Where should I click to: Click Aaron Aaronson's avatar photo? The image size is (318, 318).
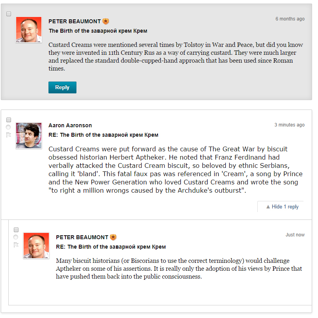29,136
